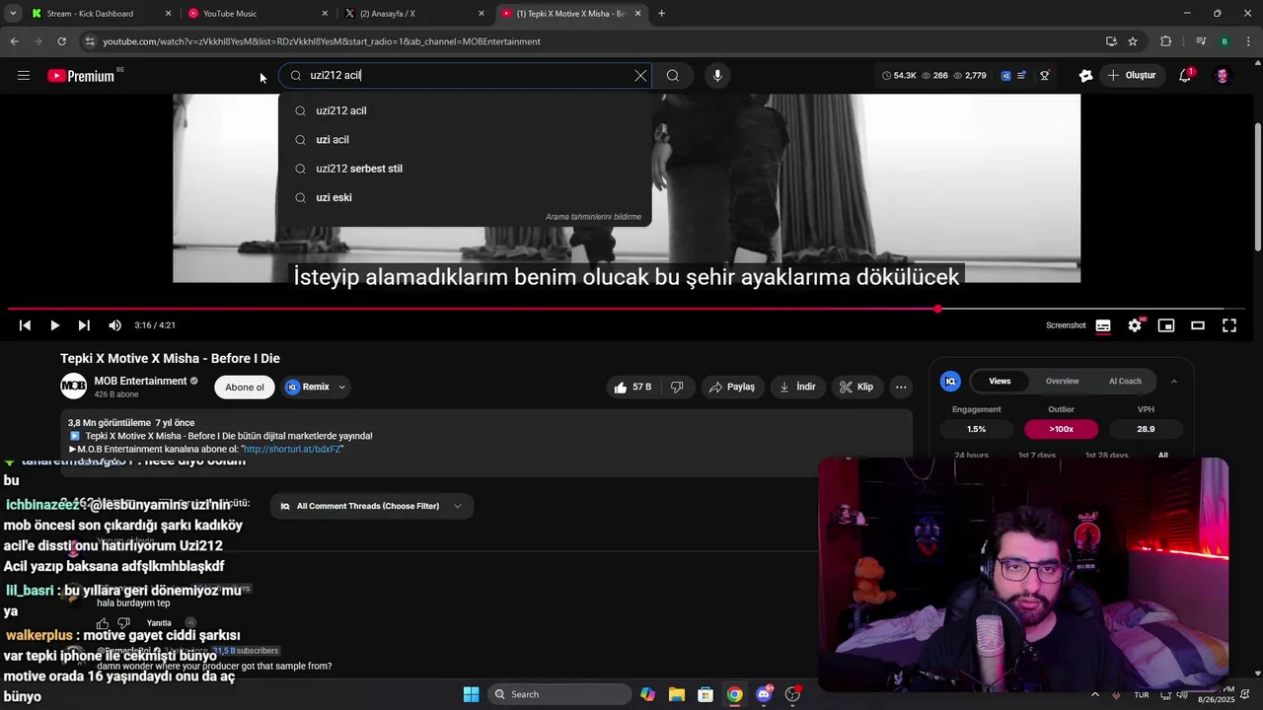Follow the shorturl.at/bdxFZ link
This screenshot has width=1263, height=710.
point(292,449)
